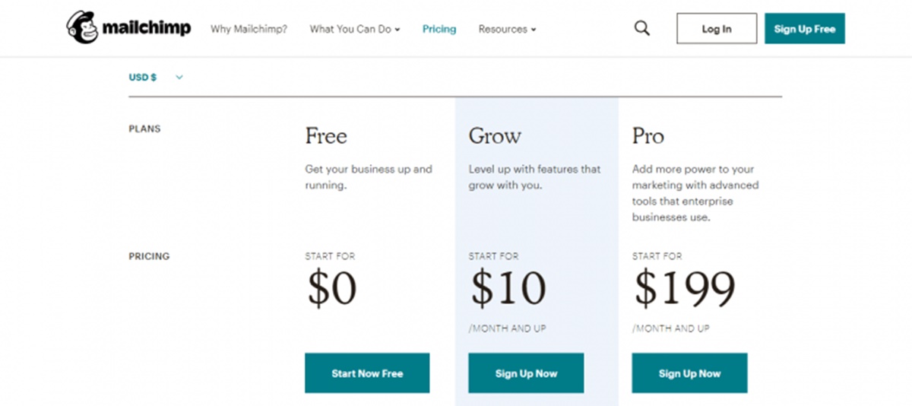The width and height of the screenshot is (912, 406).
Task: Go to the Pricing nav item
Action: (439, 30)
